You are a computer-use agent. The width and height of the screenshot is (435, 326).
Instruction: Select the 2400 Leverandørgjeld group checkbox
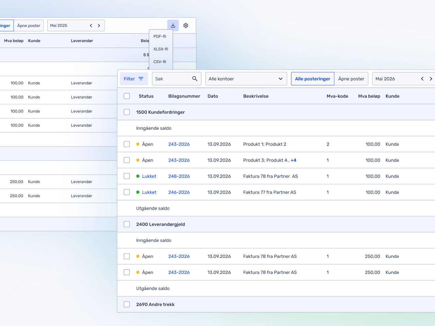(x=127, y=224)
